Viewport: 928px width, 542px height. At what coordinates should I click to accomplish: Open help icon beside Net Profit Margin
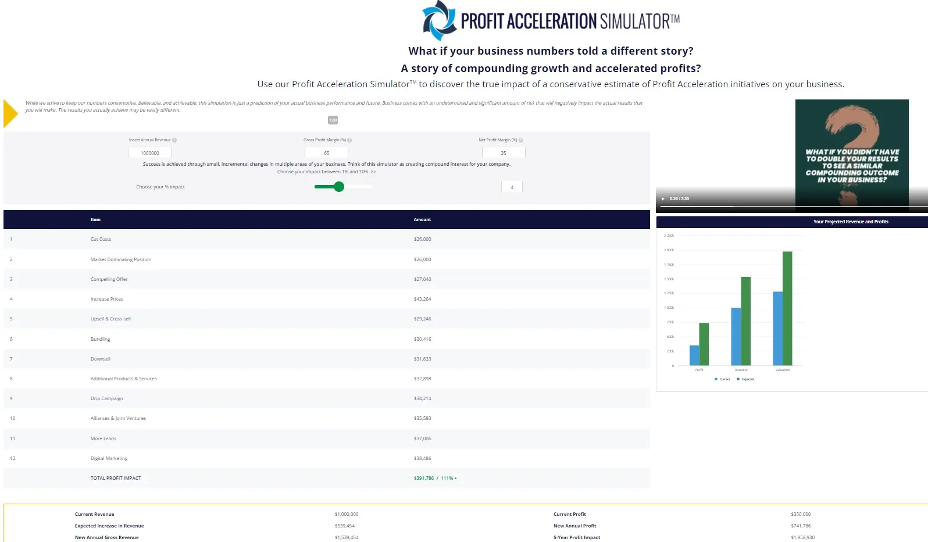click(x=520, y=140)
